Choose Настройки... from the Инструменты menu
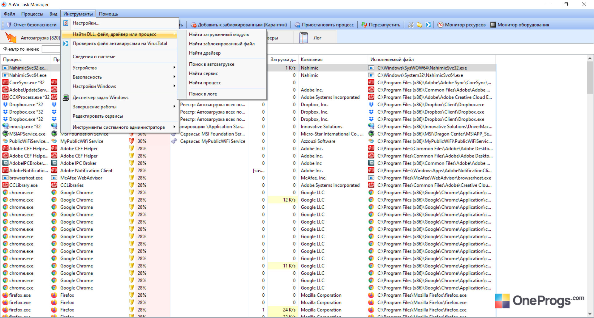 [120, 23]
